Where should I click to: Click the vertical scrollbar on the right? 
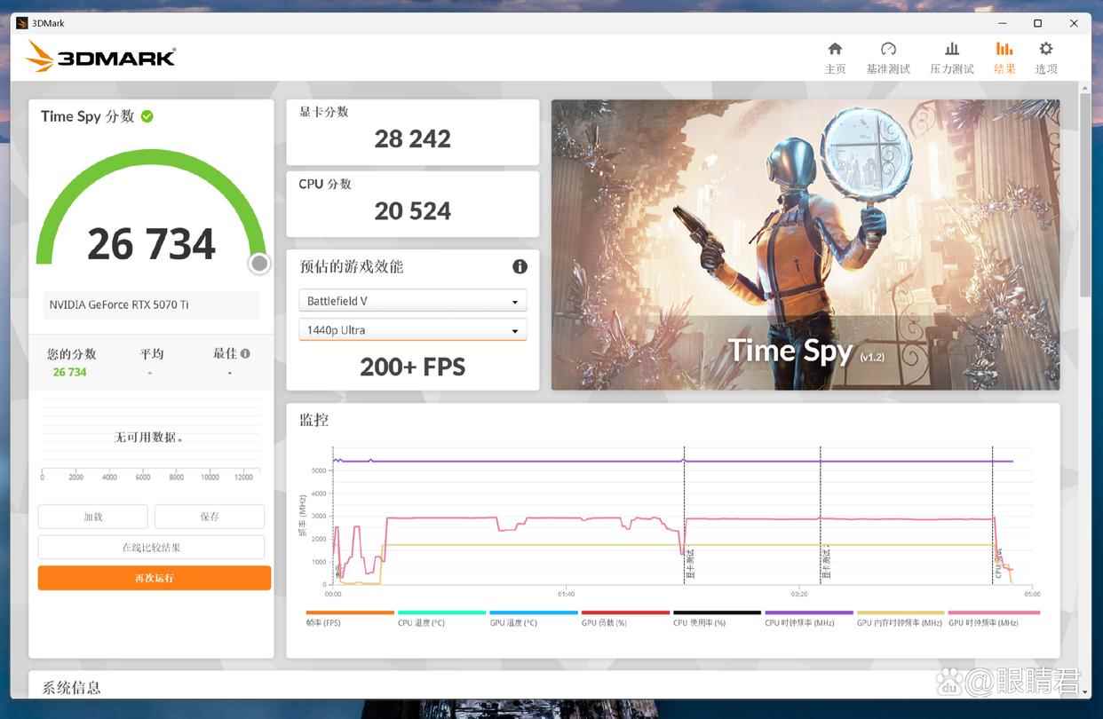pyautogui.click(x=1085, y=194)
